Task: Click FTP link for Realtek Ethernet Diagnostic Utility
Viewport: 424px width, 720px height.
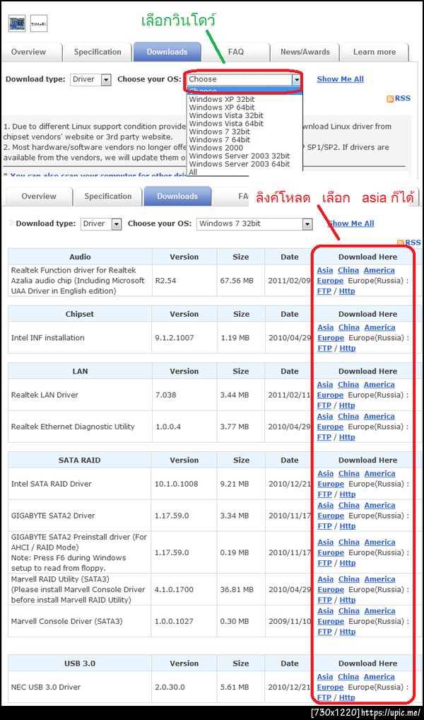Action: (324, 437)
